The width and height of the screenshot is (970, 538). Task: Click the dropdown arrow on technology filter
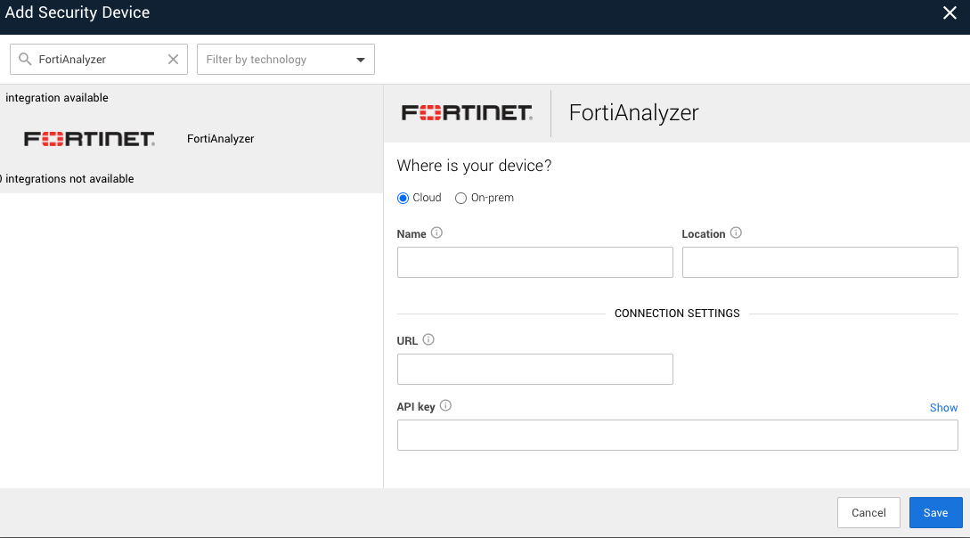click(361, 59)
